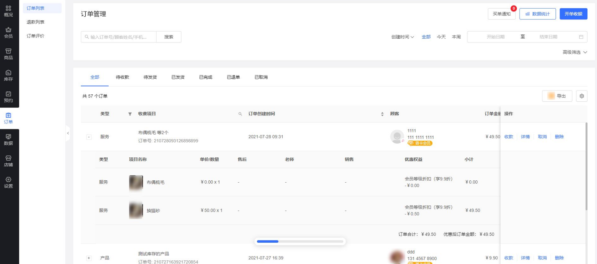Filter orders by 今天

[441, 37]
